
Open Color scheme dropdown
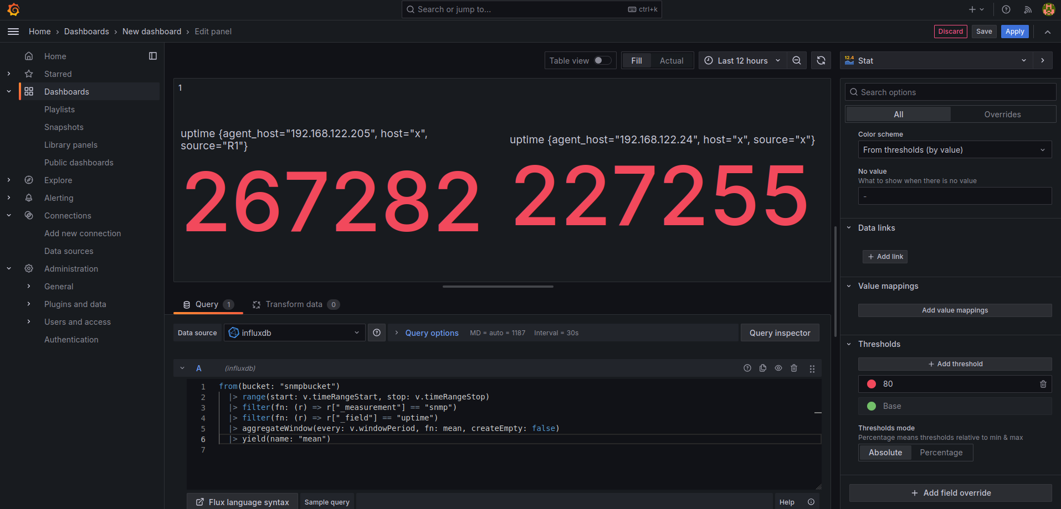(955, 149)
